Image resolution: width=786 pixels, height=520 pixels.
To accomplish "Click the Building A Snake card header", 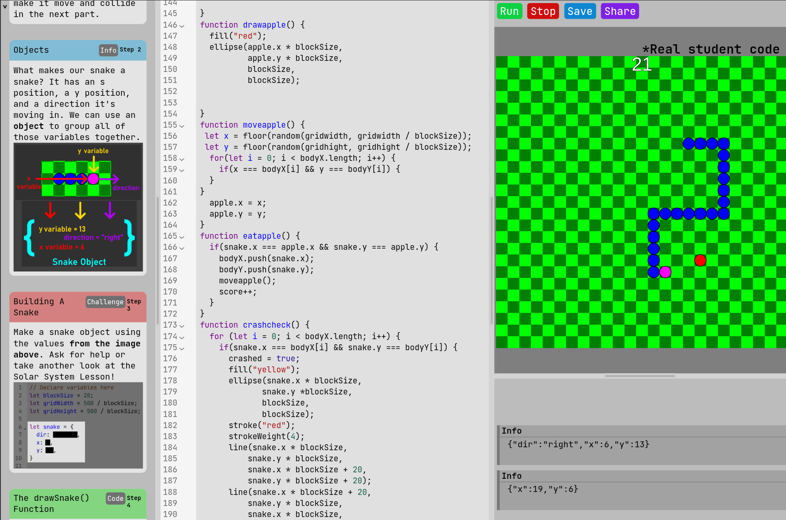I will [x=78, y=307].
